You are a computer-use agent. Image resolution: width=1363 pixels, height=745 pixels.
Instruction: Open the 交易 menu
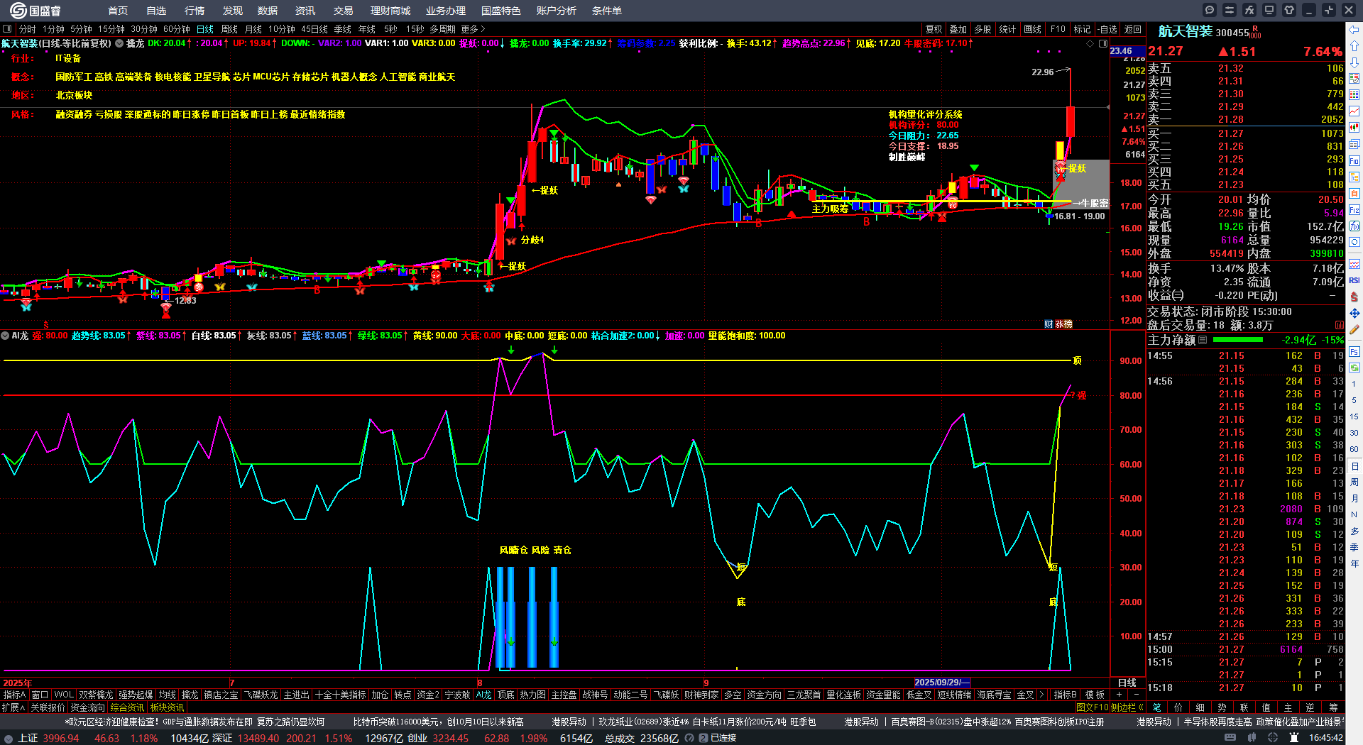click(x=344, y=11)
